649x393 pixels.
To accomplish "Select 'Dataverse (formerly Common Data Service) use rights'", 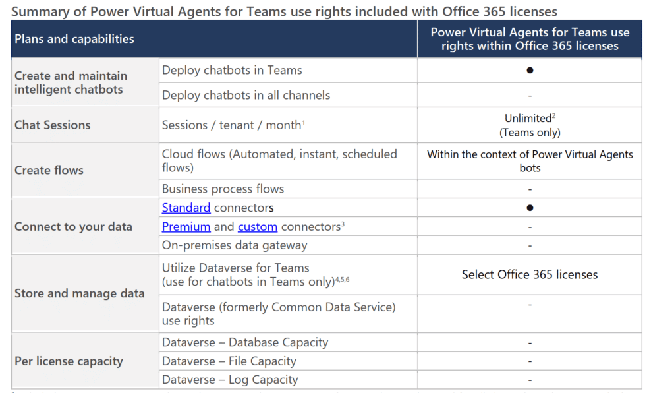I will pyautogui.click(x=288, y=314).
